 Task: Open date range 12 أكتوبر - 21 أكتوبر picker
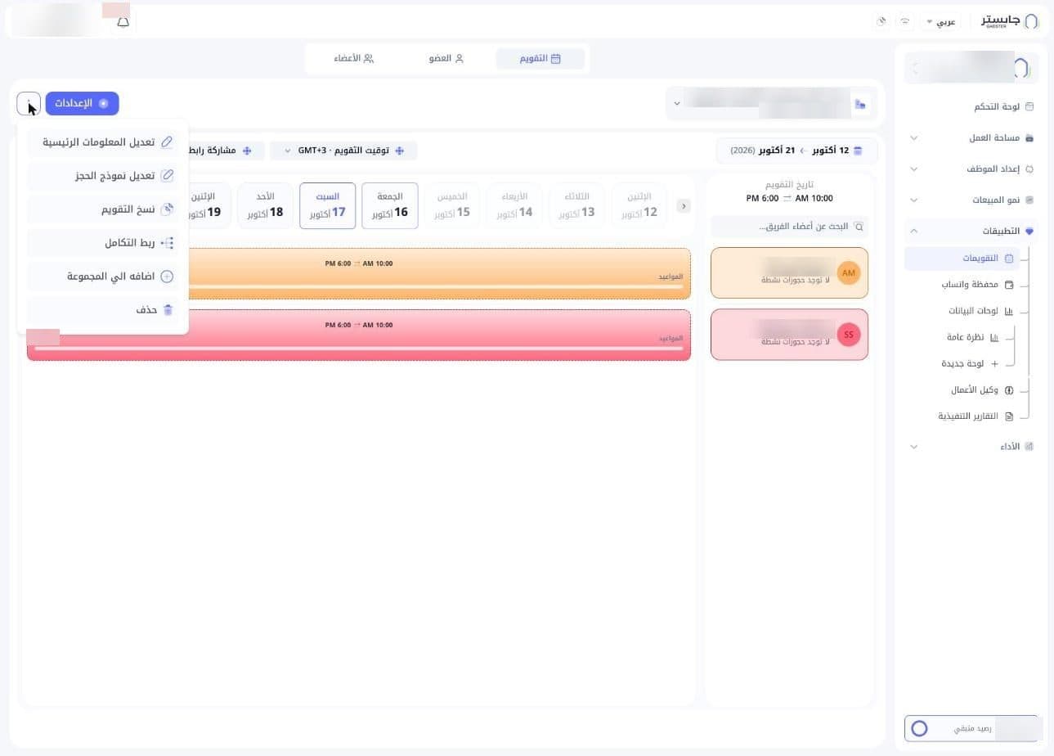pos(797,151)
